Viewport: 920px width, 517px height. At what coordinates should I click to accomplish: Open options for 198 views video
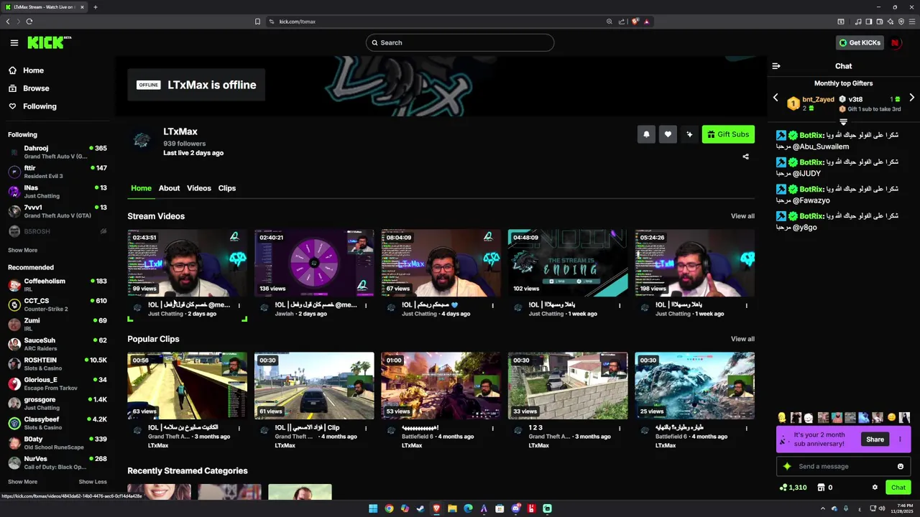pyautogui.click(x=746, y=305)
